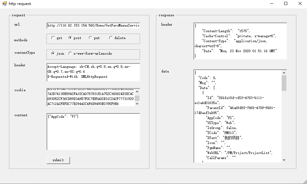Select the get method radio button
Image resolution: width=307 pixels, height=184 pixels.
(53, 38)
